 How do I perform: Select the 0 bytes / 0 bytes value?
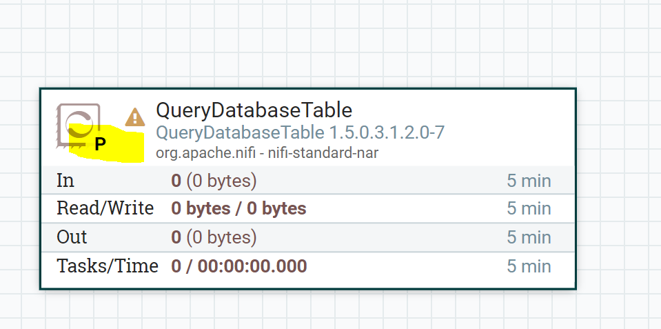pyautogui.click(x=238, y=208)
